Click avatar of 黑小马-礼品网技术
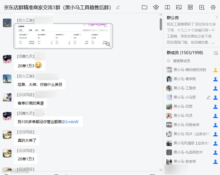The height and width of the screenshot is (175, 220). coord(169,152)
